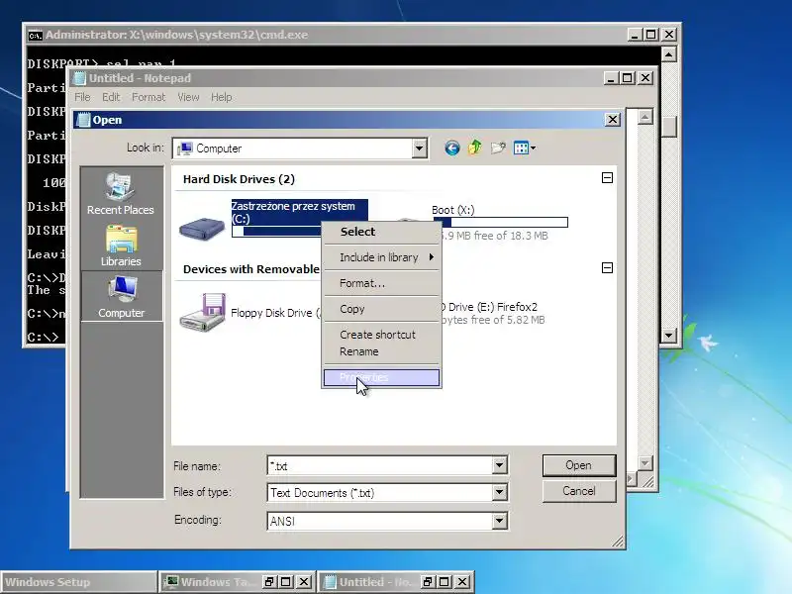Expand the Look in Computer dropdown

tap(419, 148)
